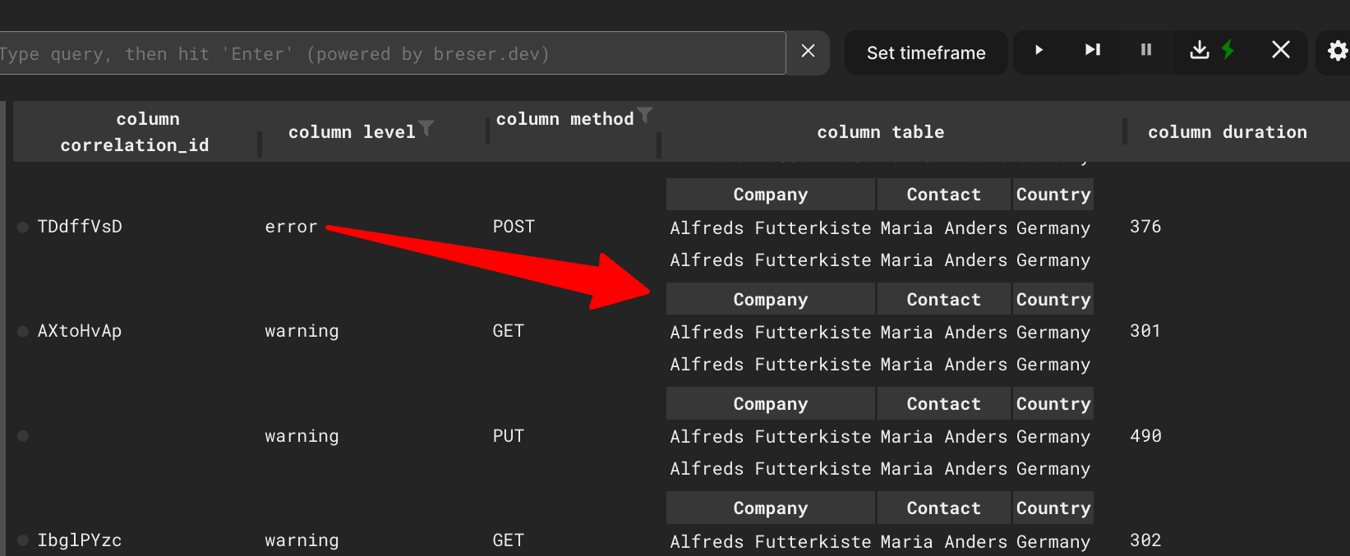Clear the query with the X button
The image size is (1350, 556).
pyautogui.click(x=808, y=52)
